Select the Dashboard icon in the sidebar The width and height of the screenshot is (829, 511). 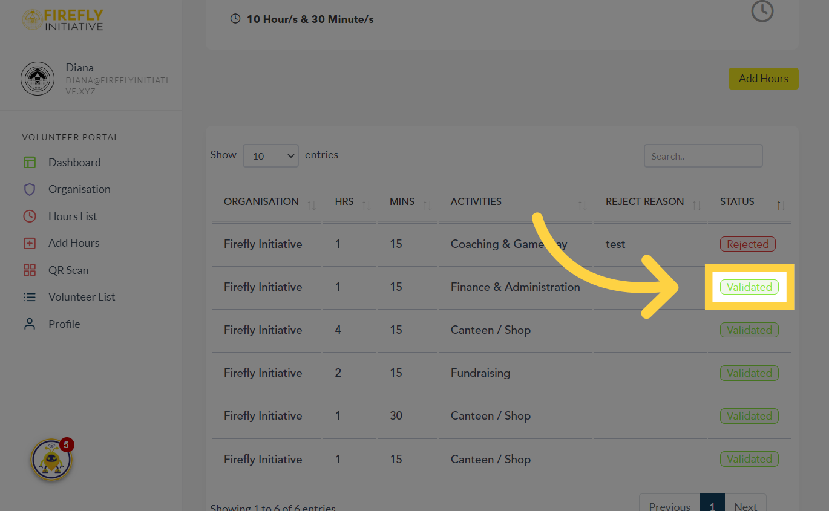tap(30, 162)
